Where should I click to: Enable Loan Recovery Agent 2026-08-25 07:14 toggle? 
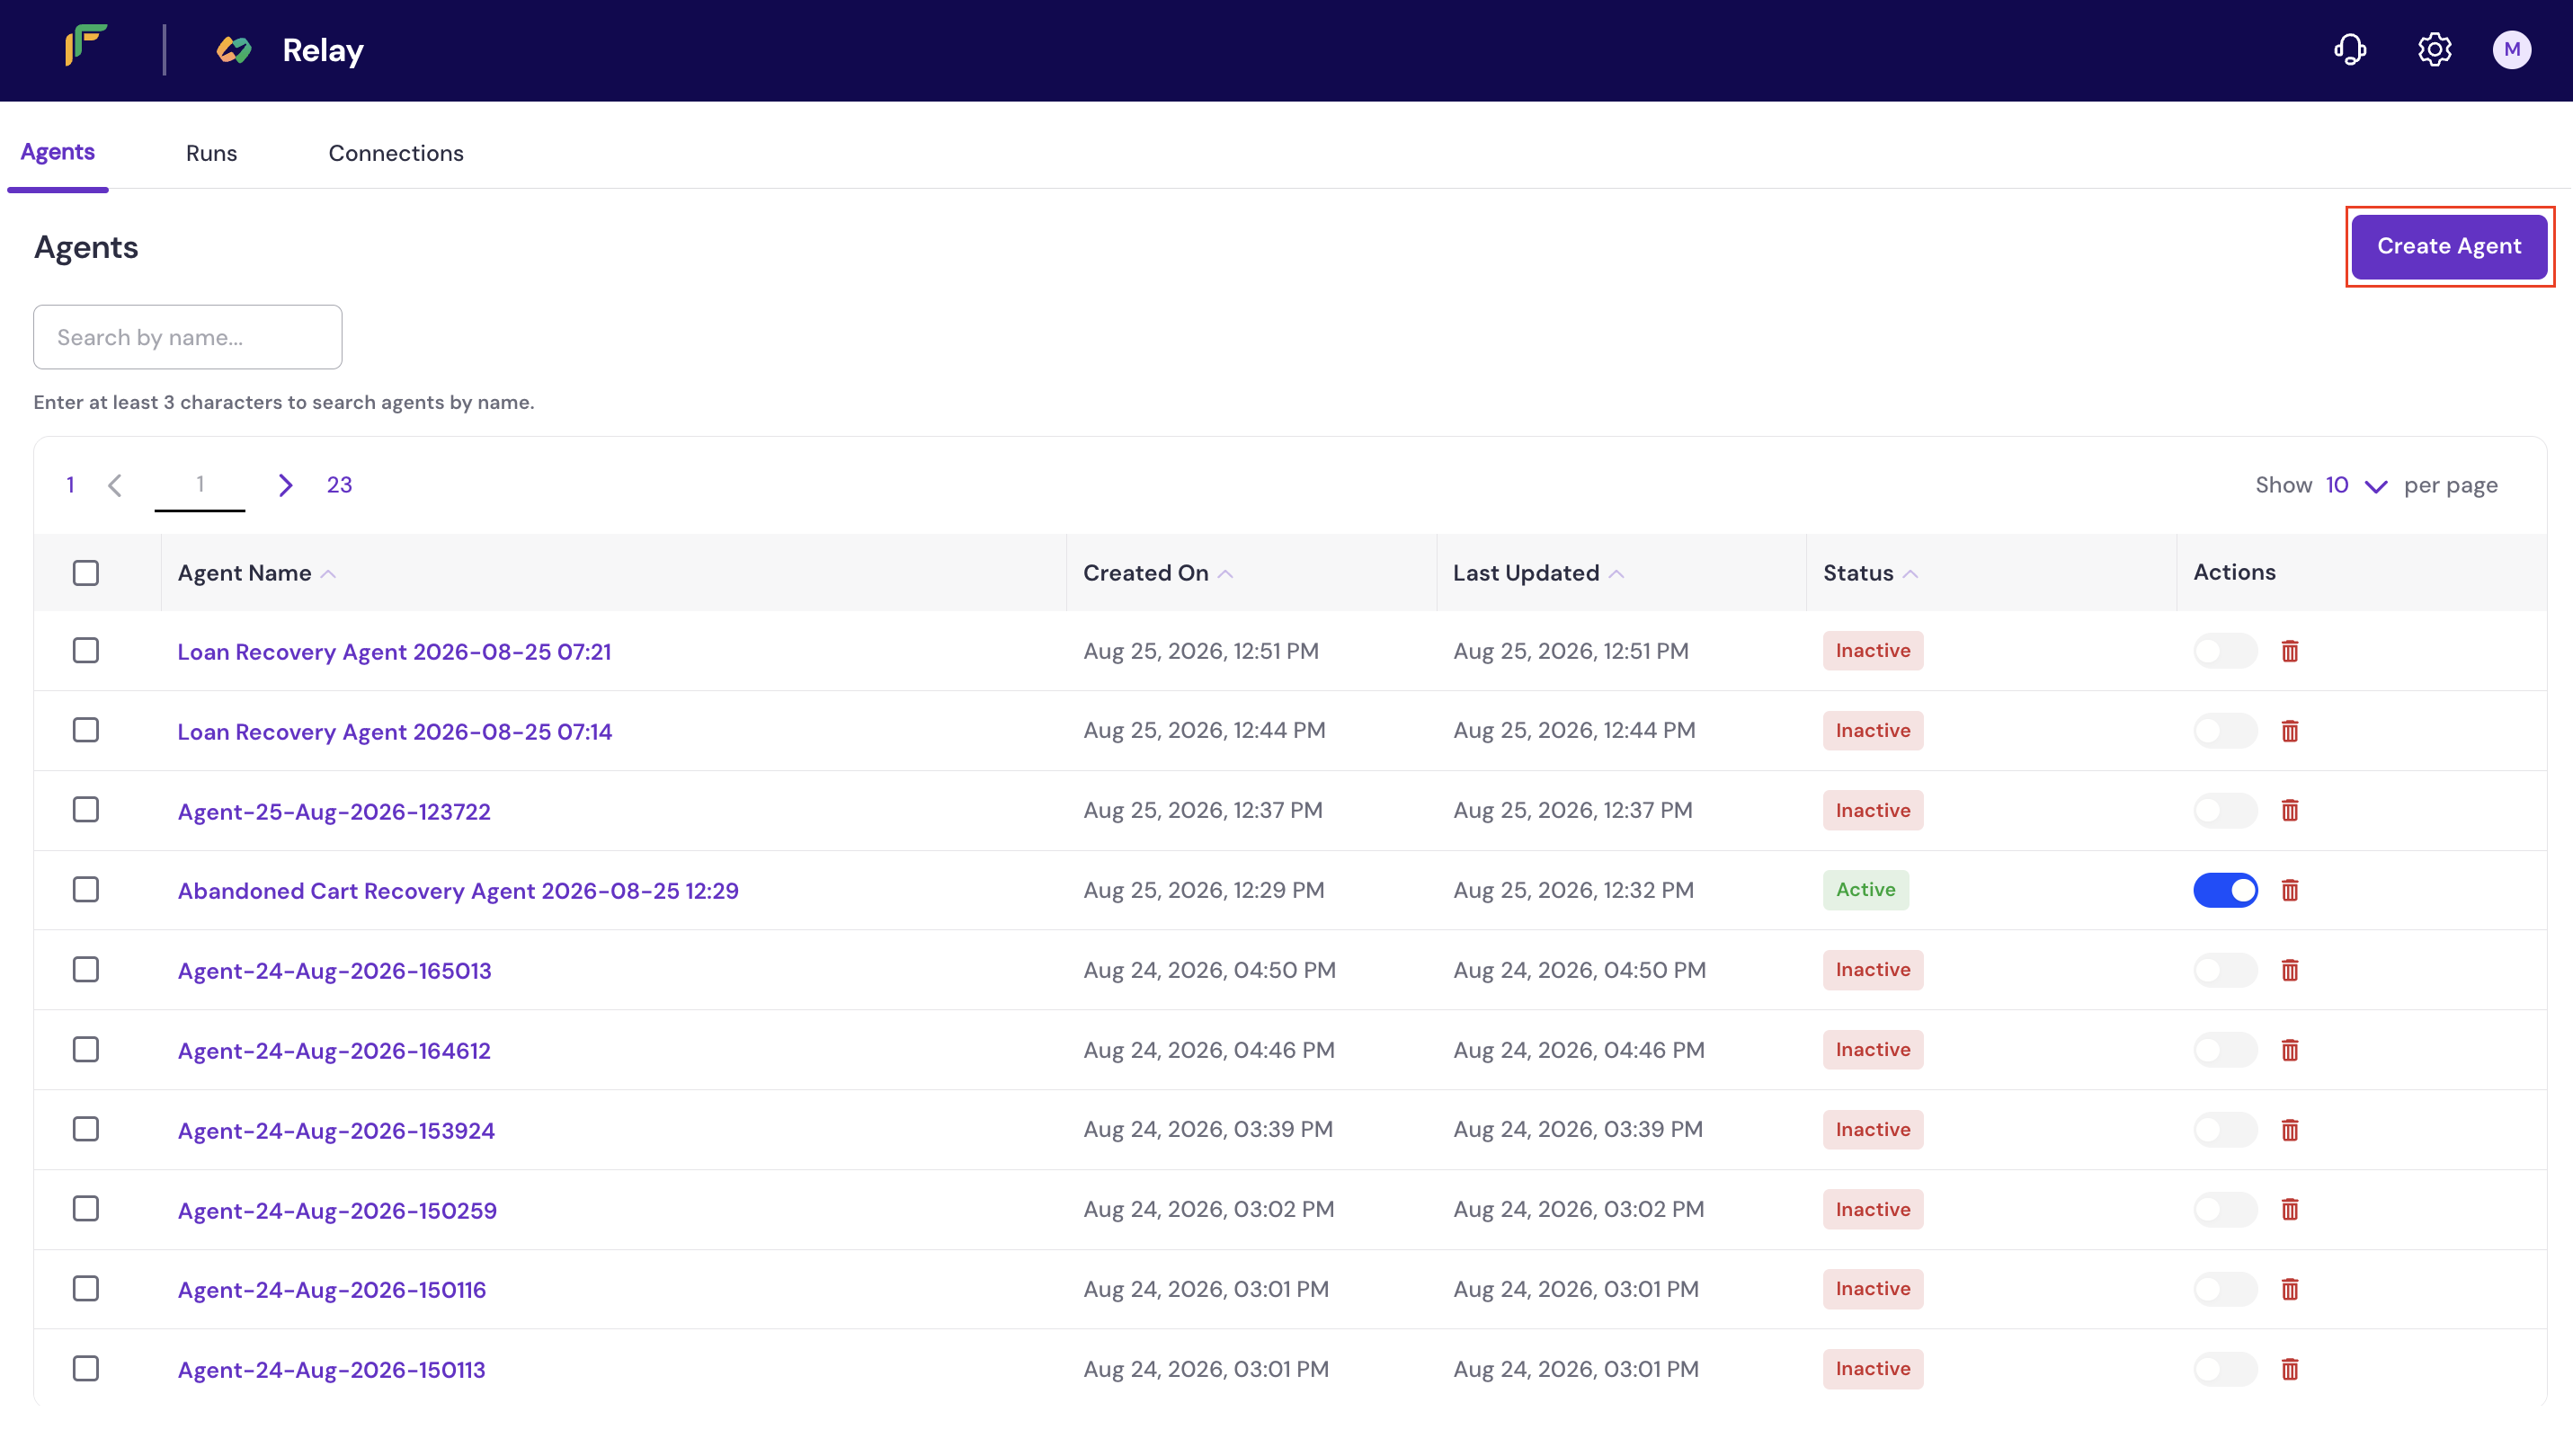(x=2225, y=731)
